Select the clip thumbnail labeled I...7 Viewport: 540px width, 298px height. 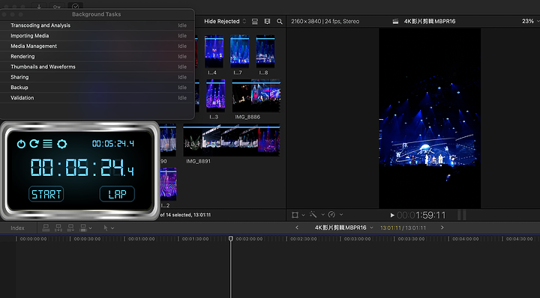239,51
